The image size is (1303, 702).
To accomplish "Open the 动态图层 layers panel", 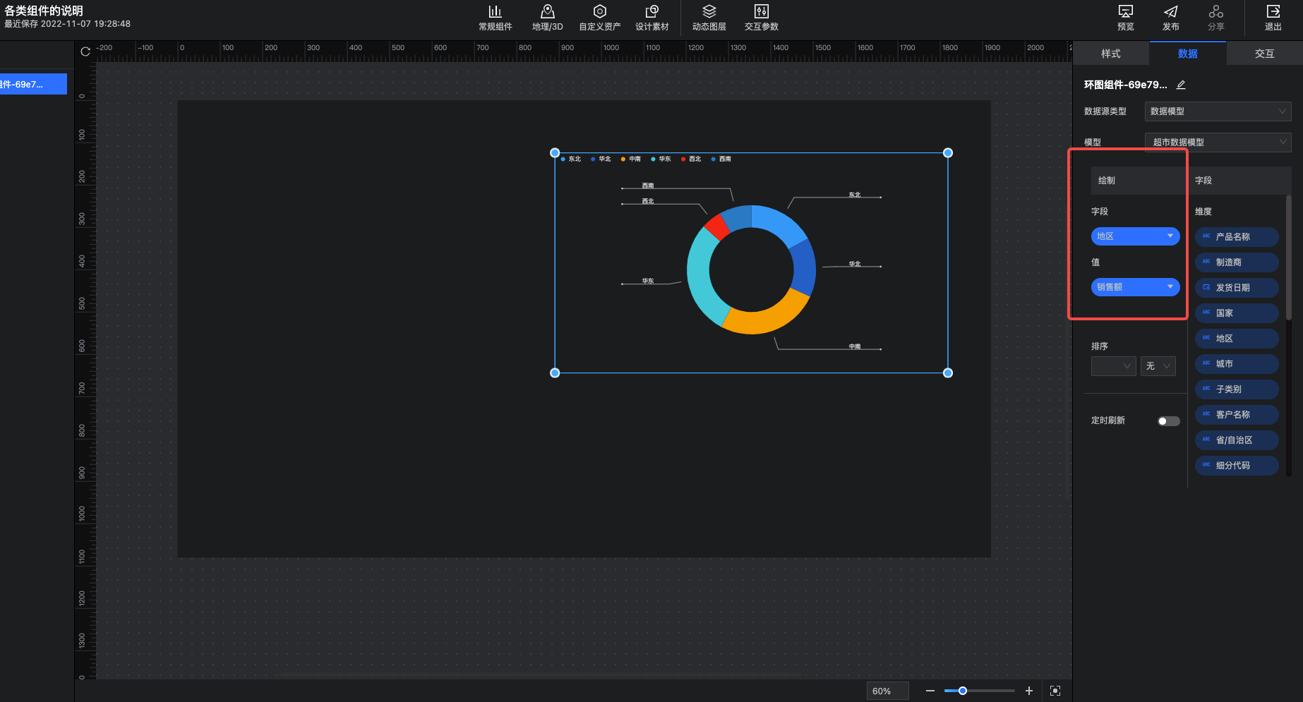I will tap(709, 18).
